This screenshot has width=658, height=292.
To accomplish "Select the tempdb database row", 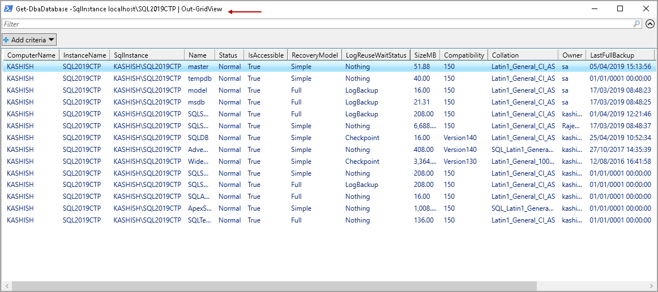I will point(199,79).
